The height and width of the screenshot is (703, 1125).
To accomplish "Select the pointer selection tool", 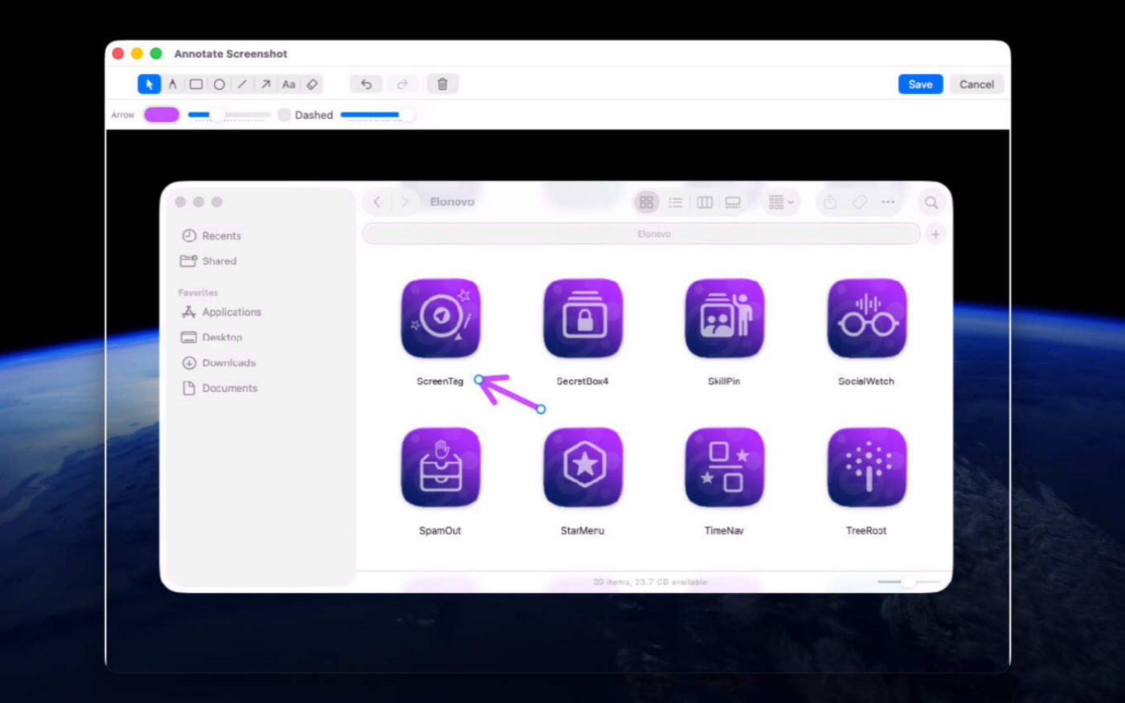I will 149,84.
